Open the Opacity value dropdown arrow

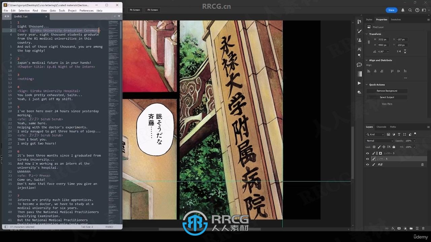point(414,141)
